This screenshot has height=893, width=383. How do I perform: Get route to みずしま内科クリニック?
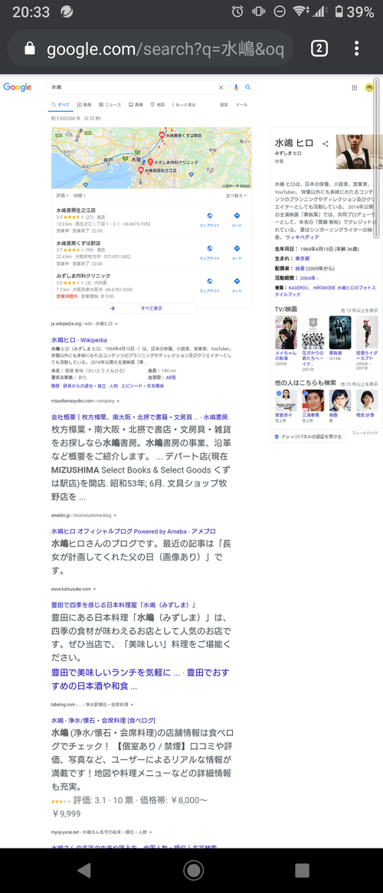pos(237,285)
